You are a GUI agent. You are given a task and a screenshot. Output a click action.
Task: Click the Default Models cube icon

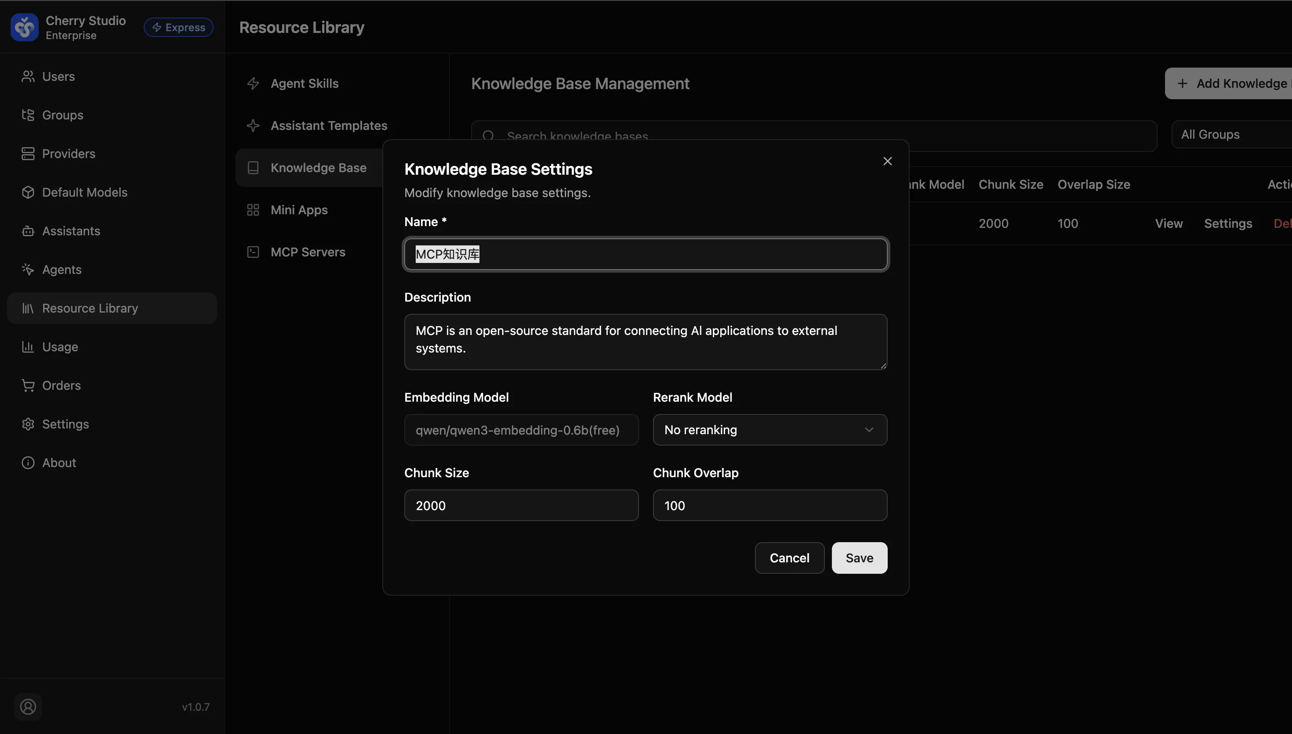click(28, 192)
